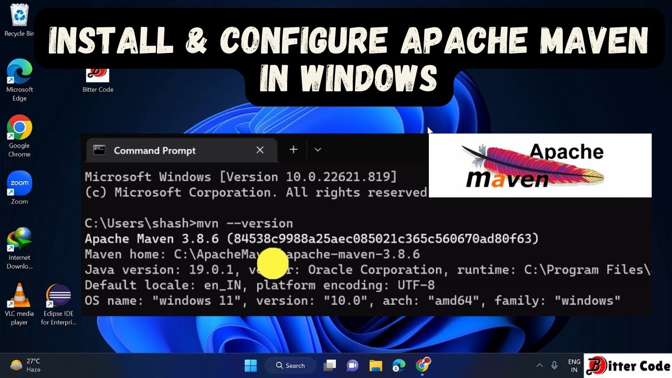Open Internet Download Manager shortcut
This screenshot has height=378, width=672.
[x=19, y=248]
